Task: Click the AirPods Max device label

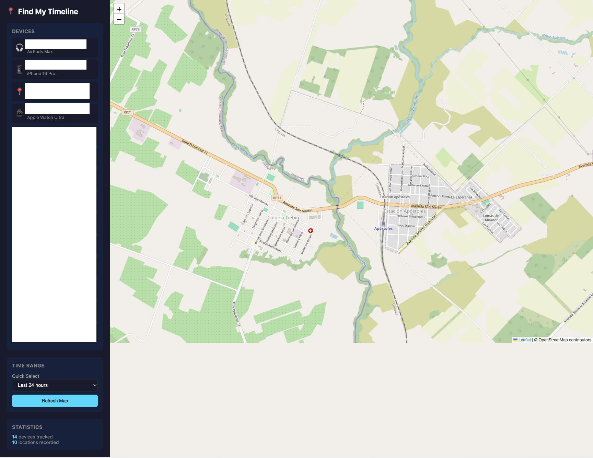Action: (x=40, y=52)
